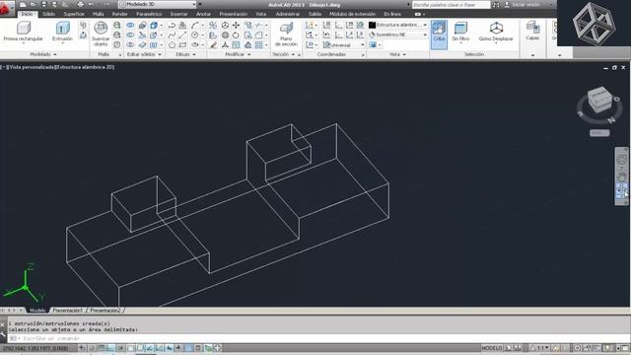Switch to the Presentación1 layout tab
631x355 pixels.
(68, 311)
